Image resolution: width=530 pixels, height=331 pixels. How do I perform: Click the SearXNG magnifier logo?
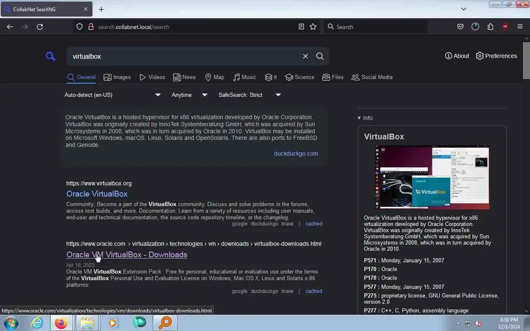51,56
